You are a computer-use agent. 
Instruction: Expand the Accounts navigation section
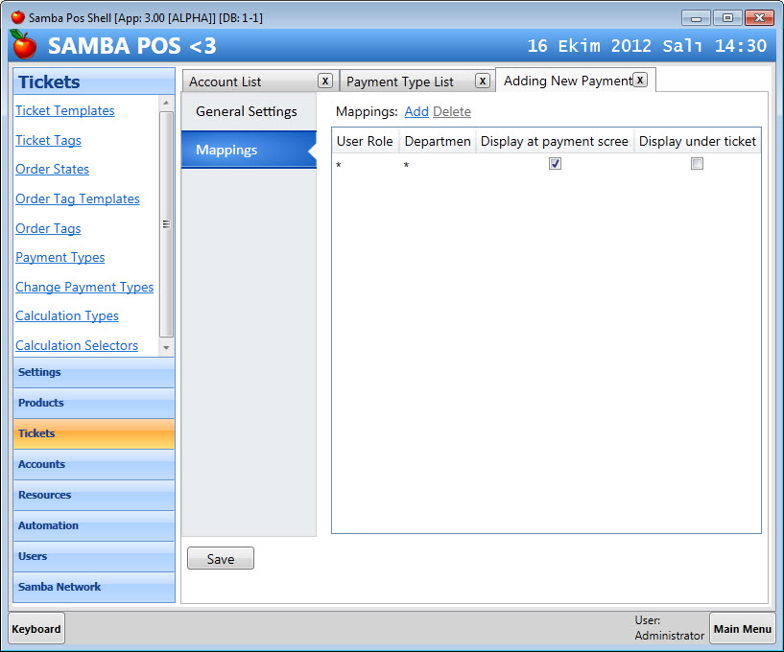94,465
